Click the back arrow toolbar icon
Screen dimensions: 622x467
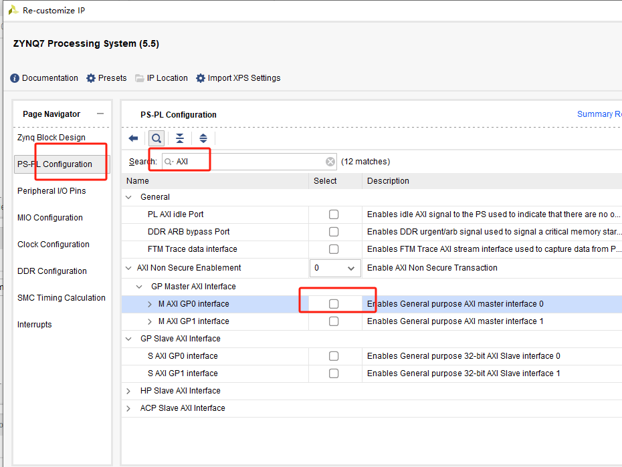(x=133, y=138)
